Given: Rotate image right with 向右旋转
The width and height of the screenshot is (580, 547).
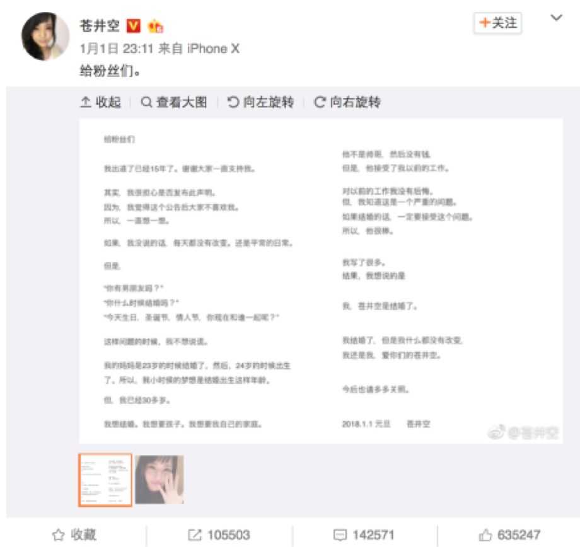Looking at the screenshot, I should (347, 101).
